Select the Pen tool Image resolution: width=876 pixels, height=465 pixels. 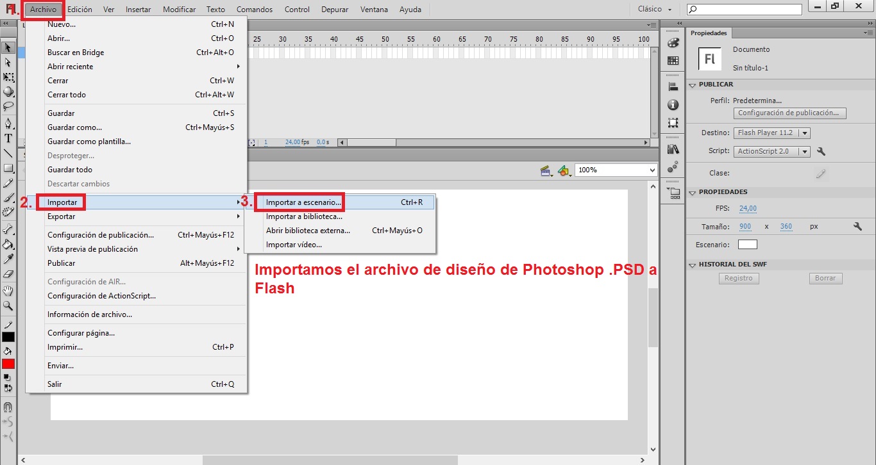tap(8, 123)
